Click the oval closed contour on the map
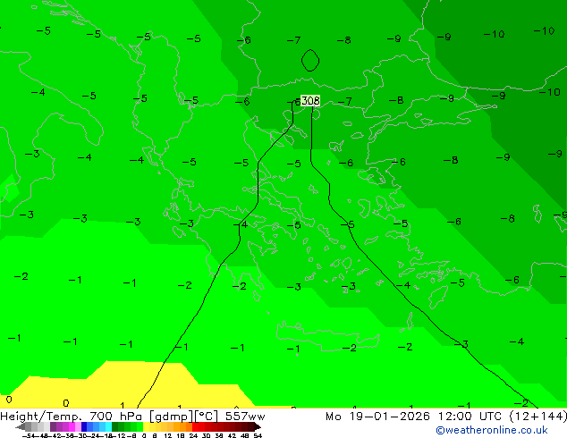This screenshot has width=567, height=438. [310, 61]
